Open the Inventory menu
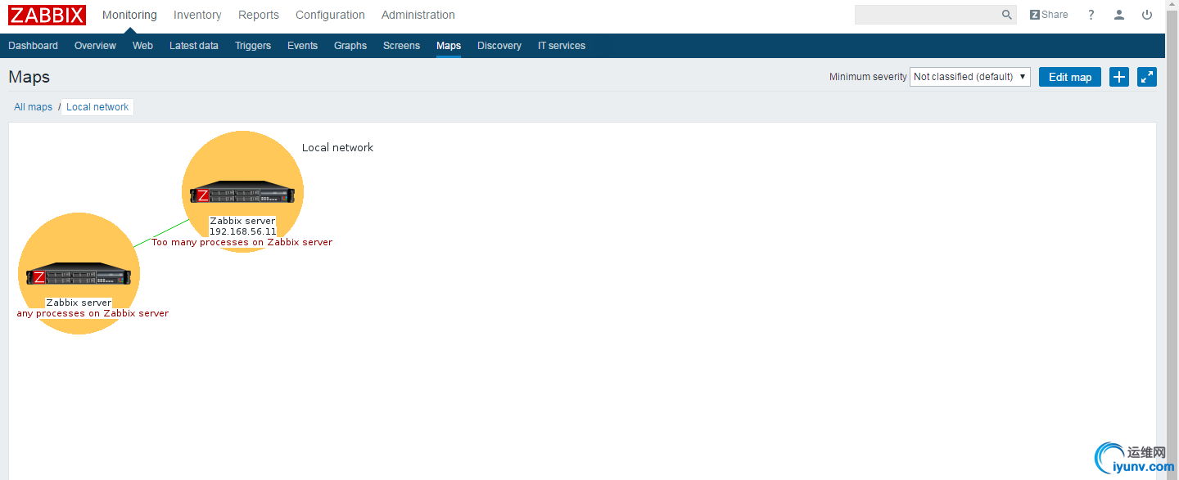Viewport: 1179px width, 480px height. click(x=197, y=15)
